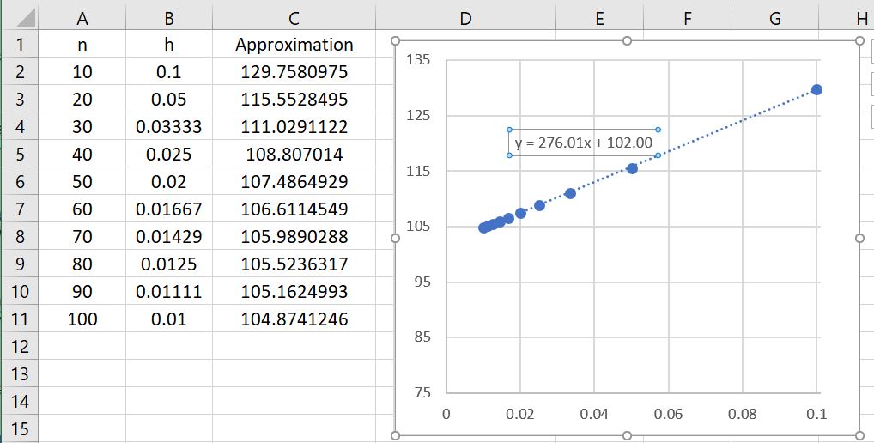Click the trendline equation label
Image resolution: width=874 pixels, height=443 pixels.
[x=584, y=143]
